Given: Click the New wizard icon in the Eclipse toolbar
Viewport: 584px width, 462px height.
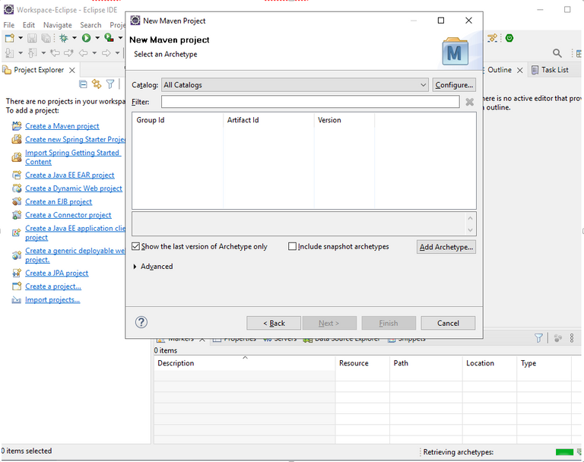Looking at the screenshot, I should tap(10, 38).
